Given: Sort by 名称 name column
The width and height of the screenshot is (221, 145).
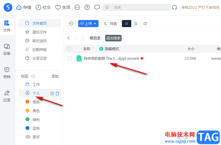Looking at the screenshot, I should point(88,49).
